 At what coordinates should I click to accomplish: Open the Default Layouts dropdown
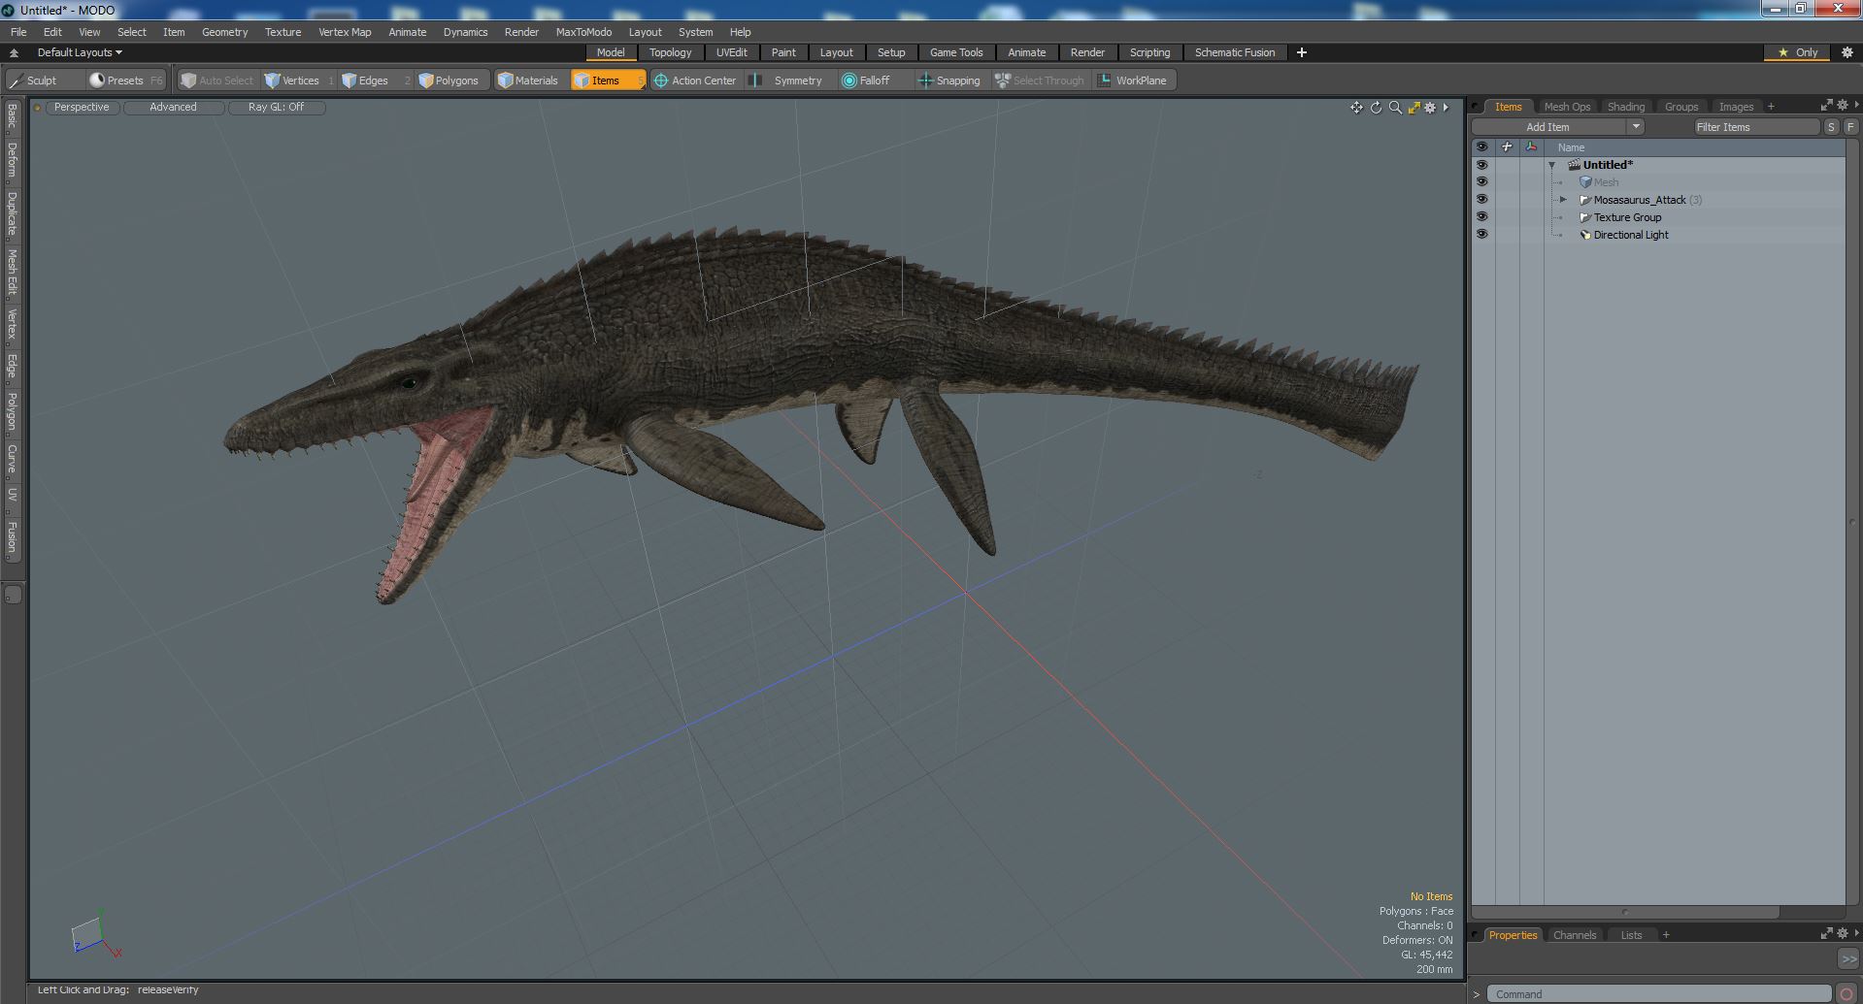point(80,52)
